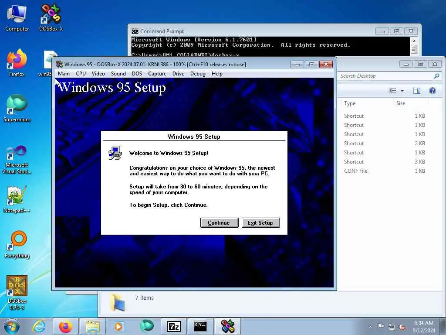Click the setup computer icon in dialog
446x335 pixels.
pyautogui.click(x=115, y=153)
